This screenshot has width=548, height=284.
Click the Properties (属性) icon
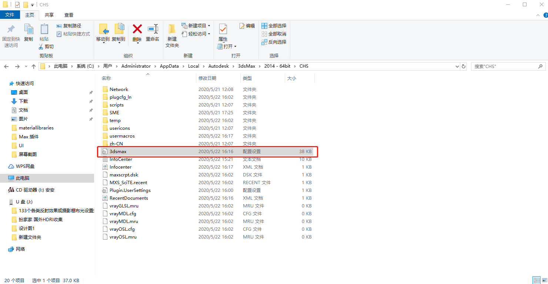223,29
